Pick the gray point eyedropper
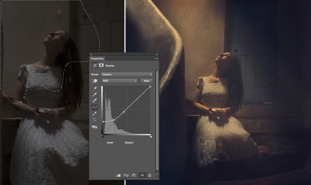 94,95
